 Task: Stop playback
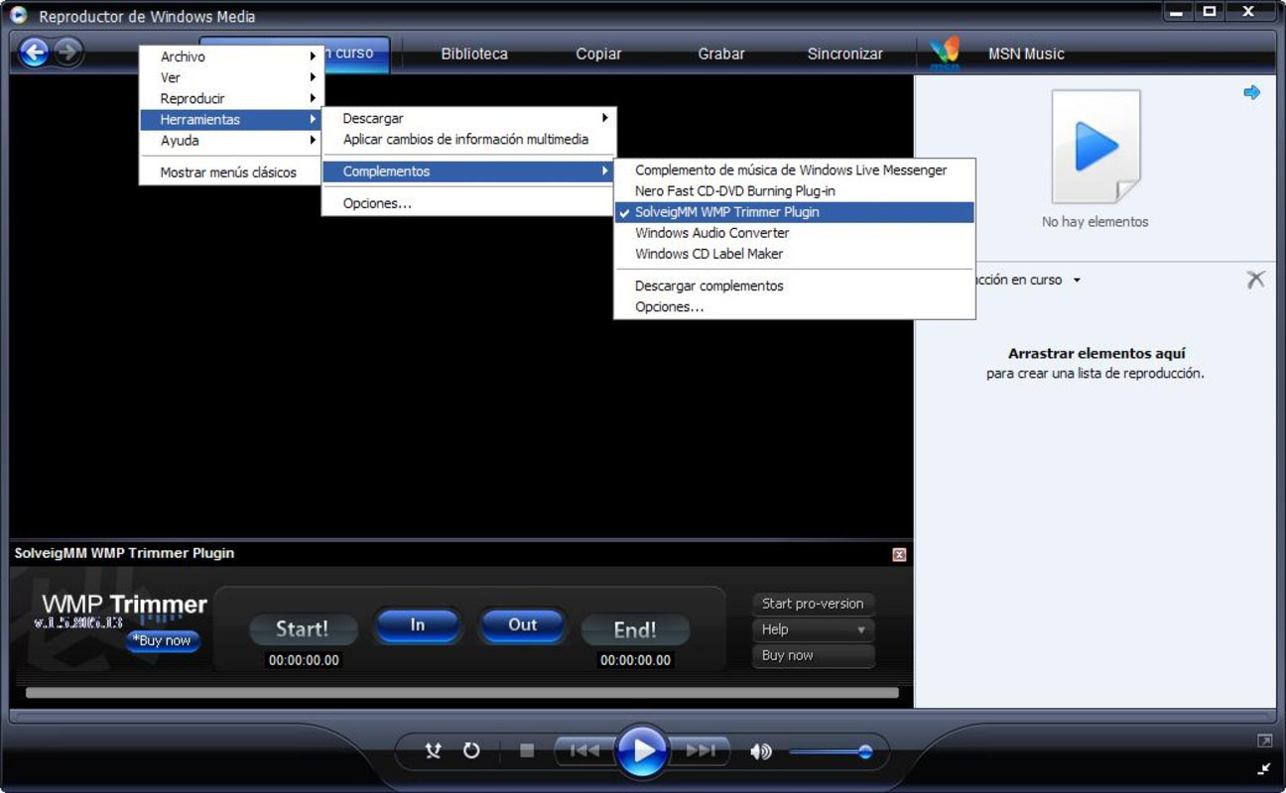[527, 751]
